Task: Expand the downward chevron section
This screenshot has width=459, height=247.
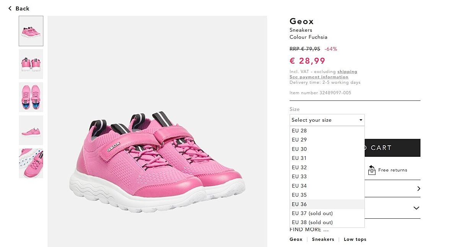Action: 416,208
